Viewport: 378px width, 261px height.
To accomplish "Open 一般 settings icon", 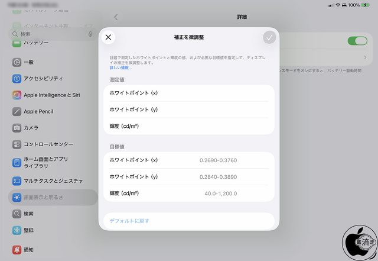I will [17, 62].
